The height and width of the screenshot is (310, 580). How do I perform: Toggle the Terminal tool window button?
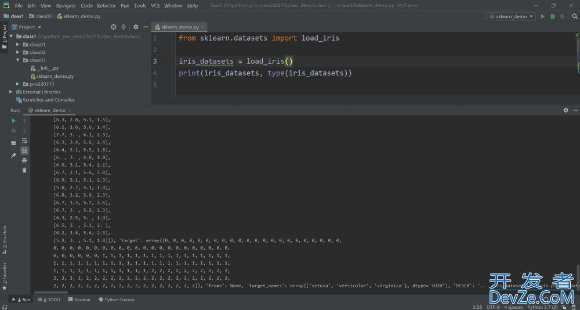pos(79,300)
